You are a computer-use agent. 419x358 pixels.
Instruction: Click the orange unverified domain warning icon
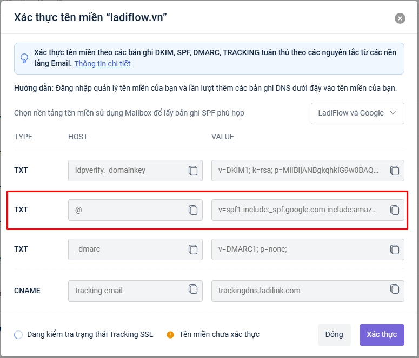click(x=170, y=335)
